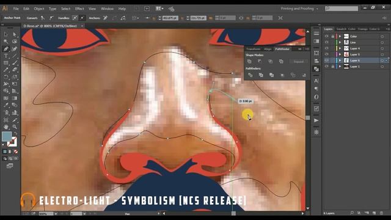This screenshot has height=220, width=391.
Task: Open the Arrange Documents dropdown
Action: click(159, 9)
